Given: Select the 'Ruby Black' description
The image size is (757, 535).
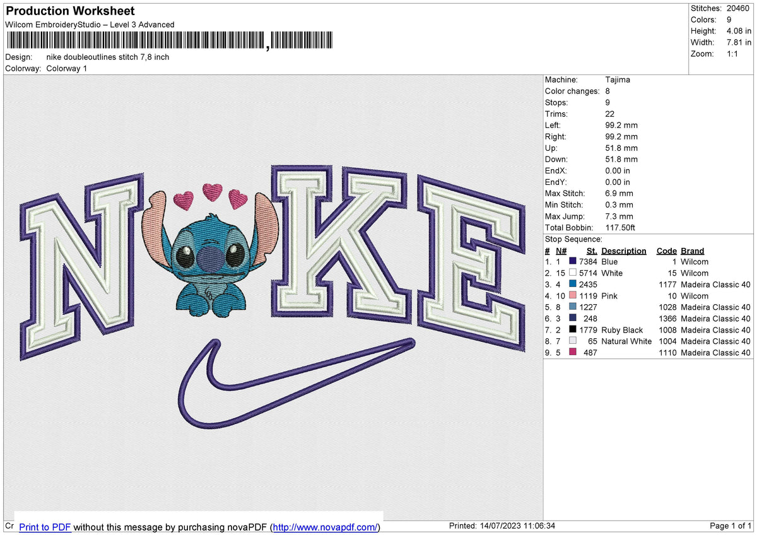Looking at the screenshot, I should pyautogui.click(x=622, y=330).
